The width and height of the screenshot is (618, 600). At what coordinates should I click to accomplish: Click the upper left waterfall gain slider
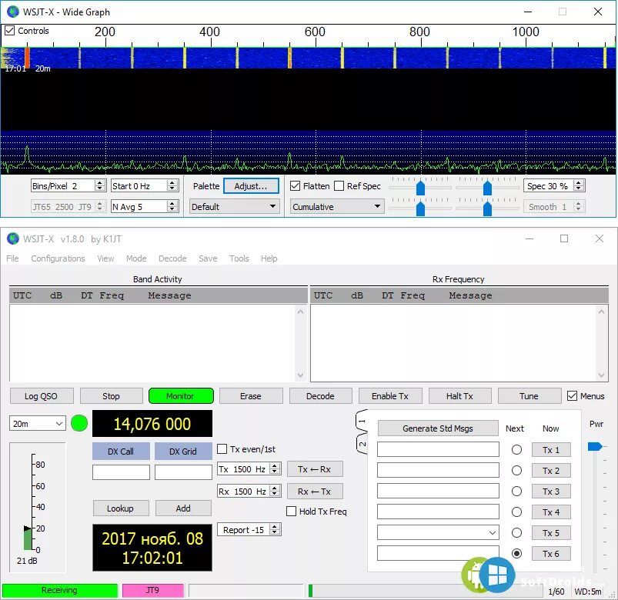coord(420,188)
